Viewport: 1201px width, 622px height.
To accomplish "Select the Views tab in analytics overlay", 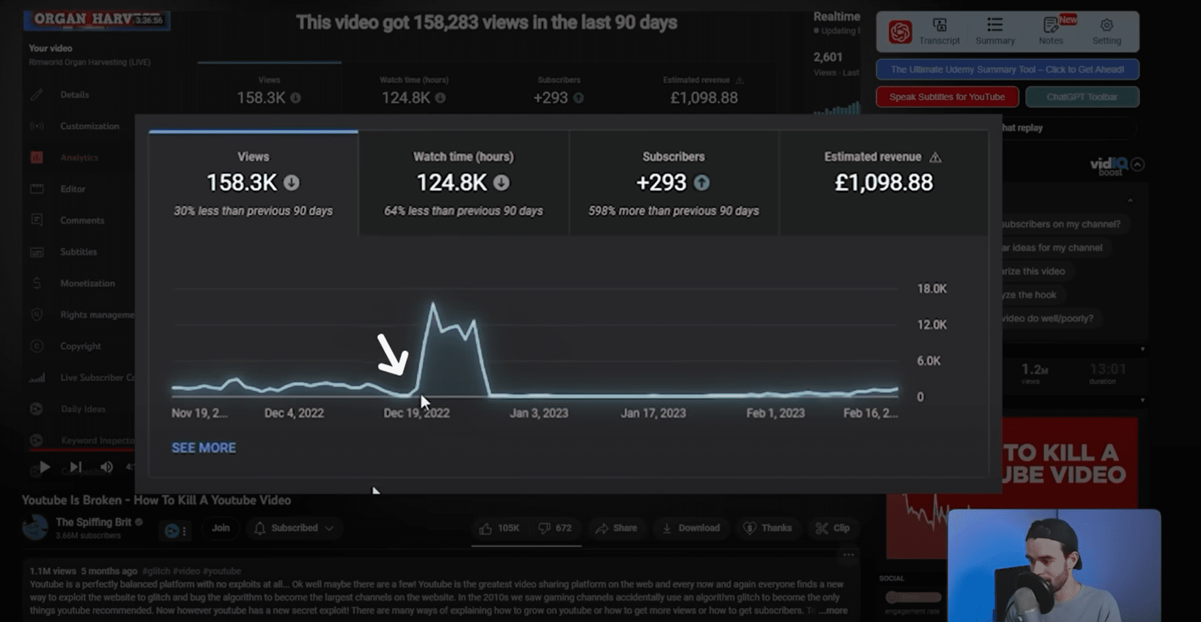I will coord(253,183).
